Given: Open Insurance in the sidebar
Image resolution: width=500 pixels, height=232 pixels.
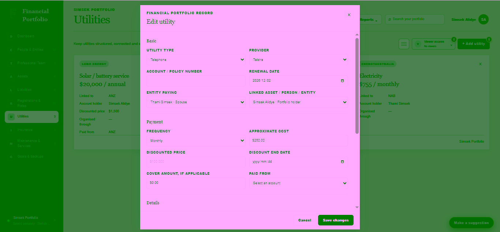Looking at the screenshot, I should pyautogui.click(x=31, y=130).
